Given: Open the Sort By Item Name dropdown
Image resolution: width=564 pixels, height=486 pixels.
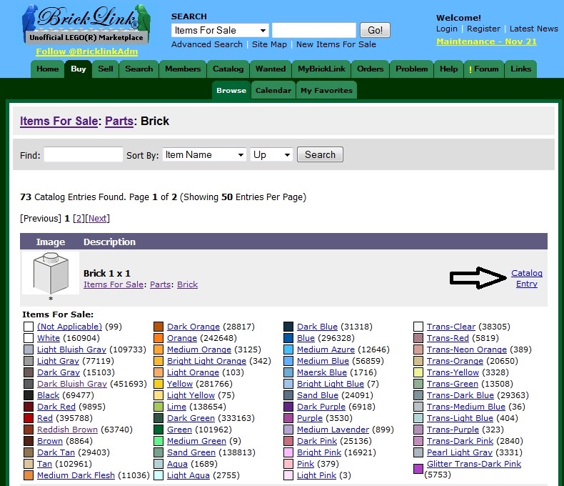Looking at the screenshot, I should pos(204,155).
